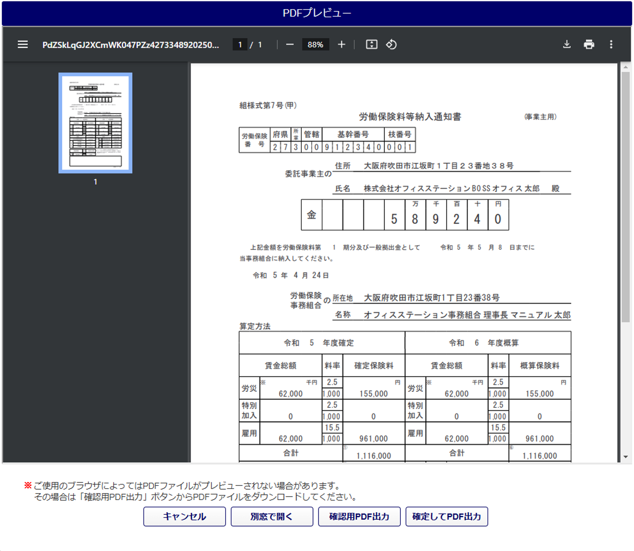
Task: Click the scrollbar up arrow
Action: click(x=625, y=67)
